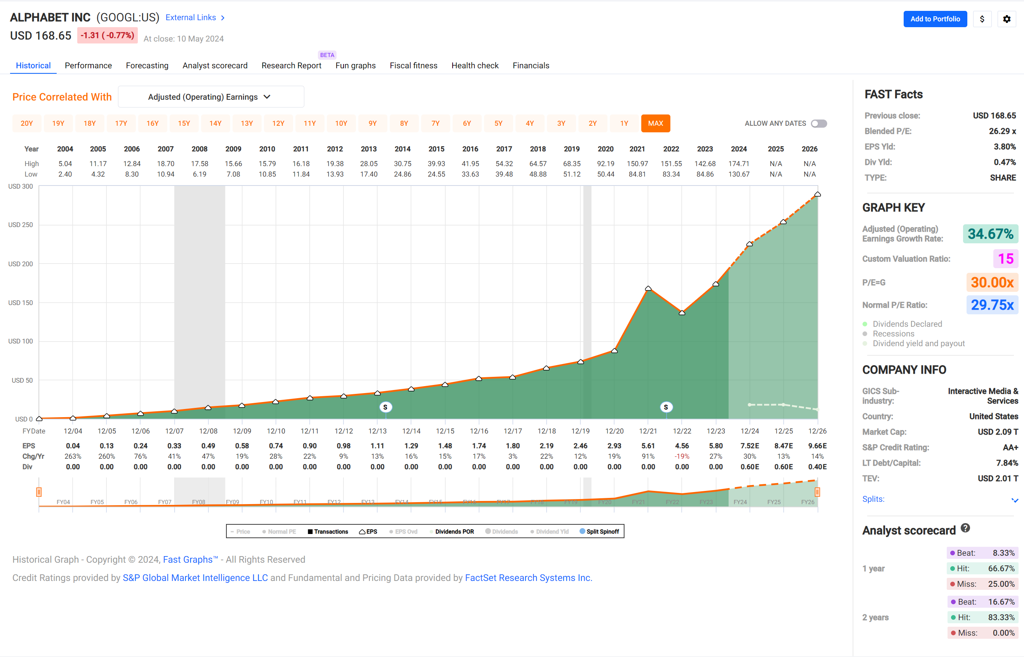The image size is (1024, 657).
Task: Toggle Split Spinoff in chart legend
Action: [599, 532]
